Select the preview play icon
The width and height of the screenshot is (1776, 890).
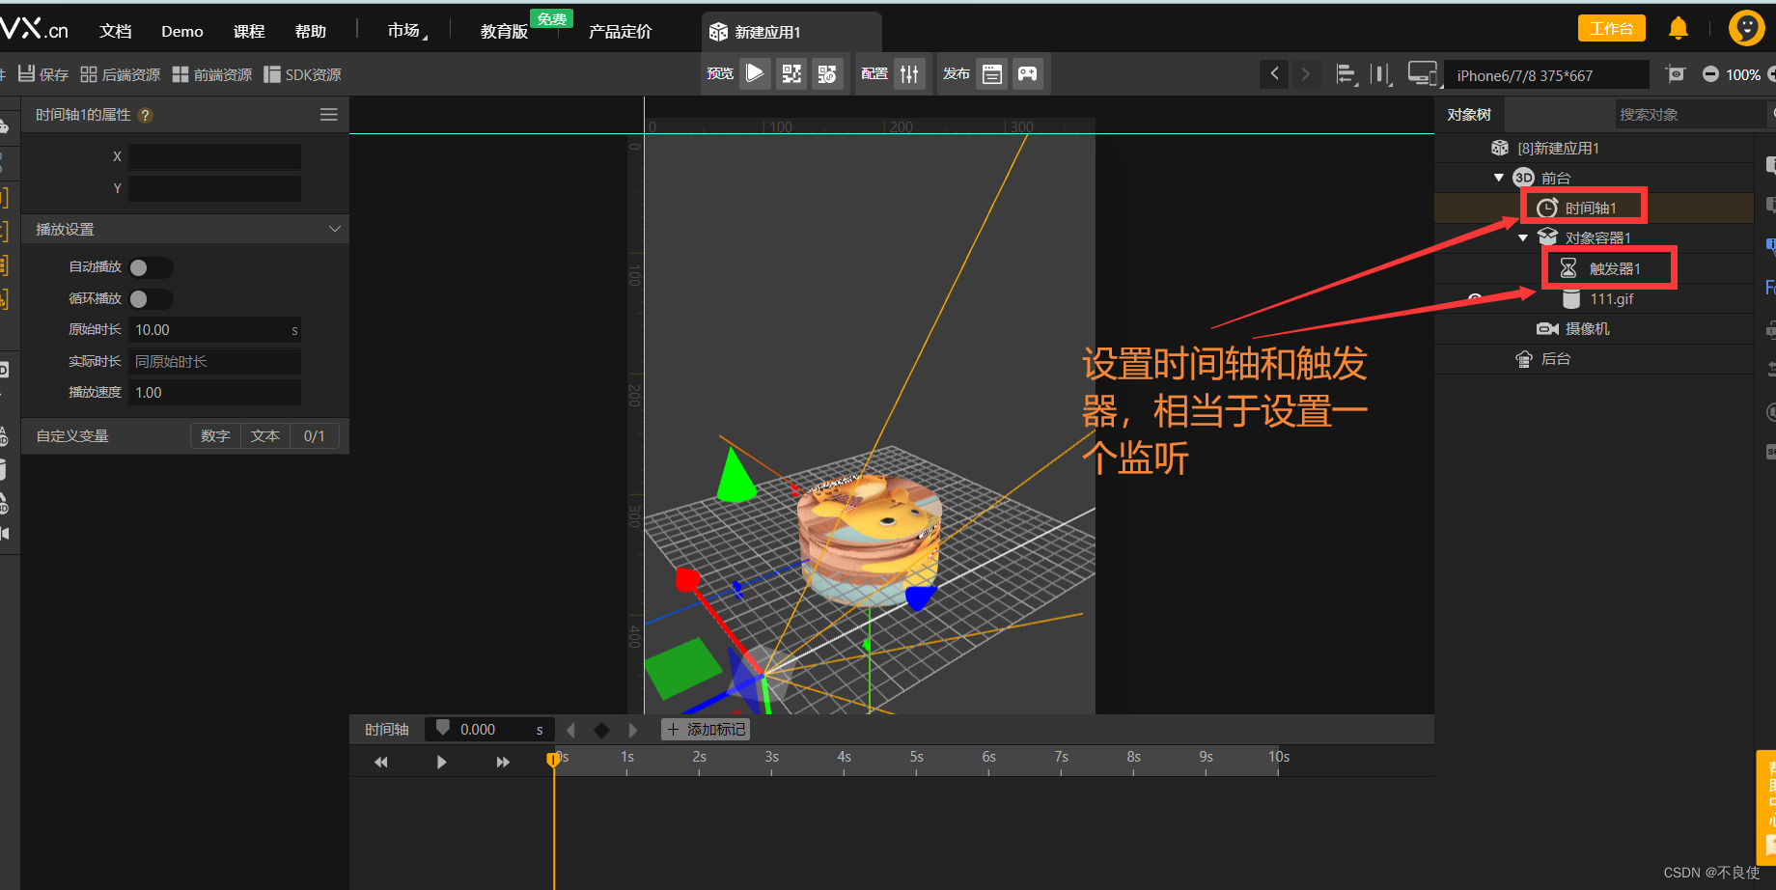[755, 72]
